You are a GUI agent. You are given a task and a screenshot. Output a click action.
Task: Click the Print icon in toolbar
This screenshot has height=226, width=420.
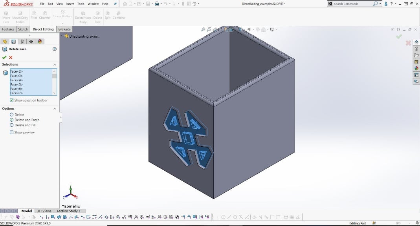point(157,4)
